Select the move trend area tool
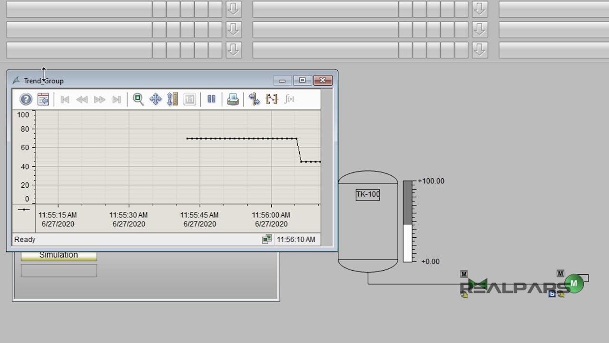 (x=156, y=99)
